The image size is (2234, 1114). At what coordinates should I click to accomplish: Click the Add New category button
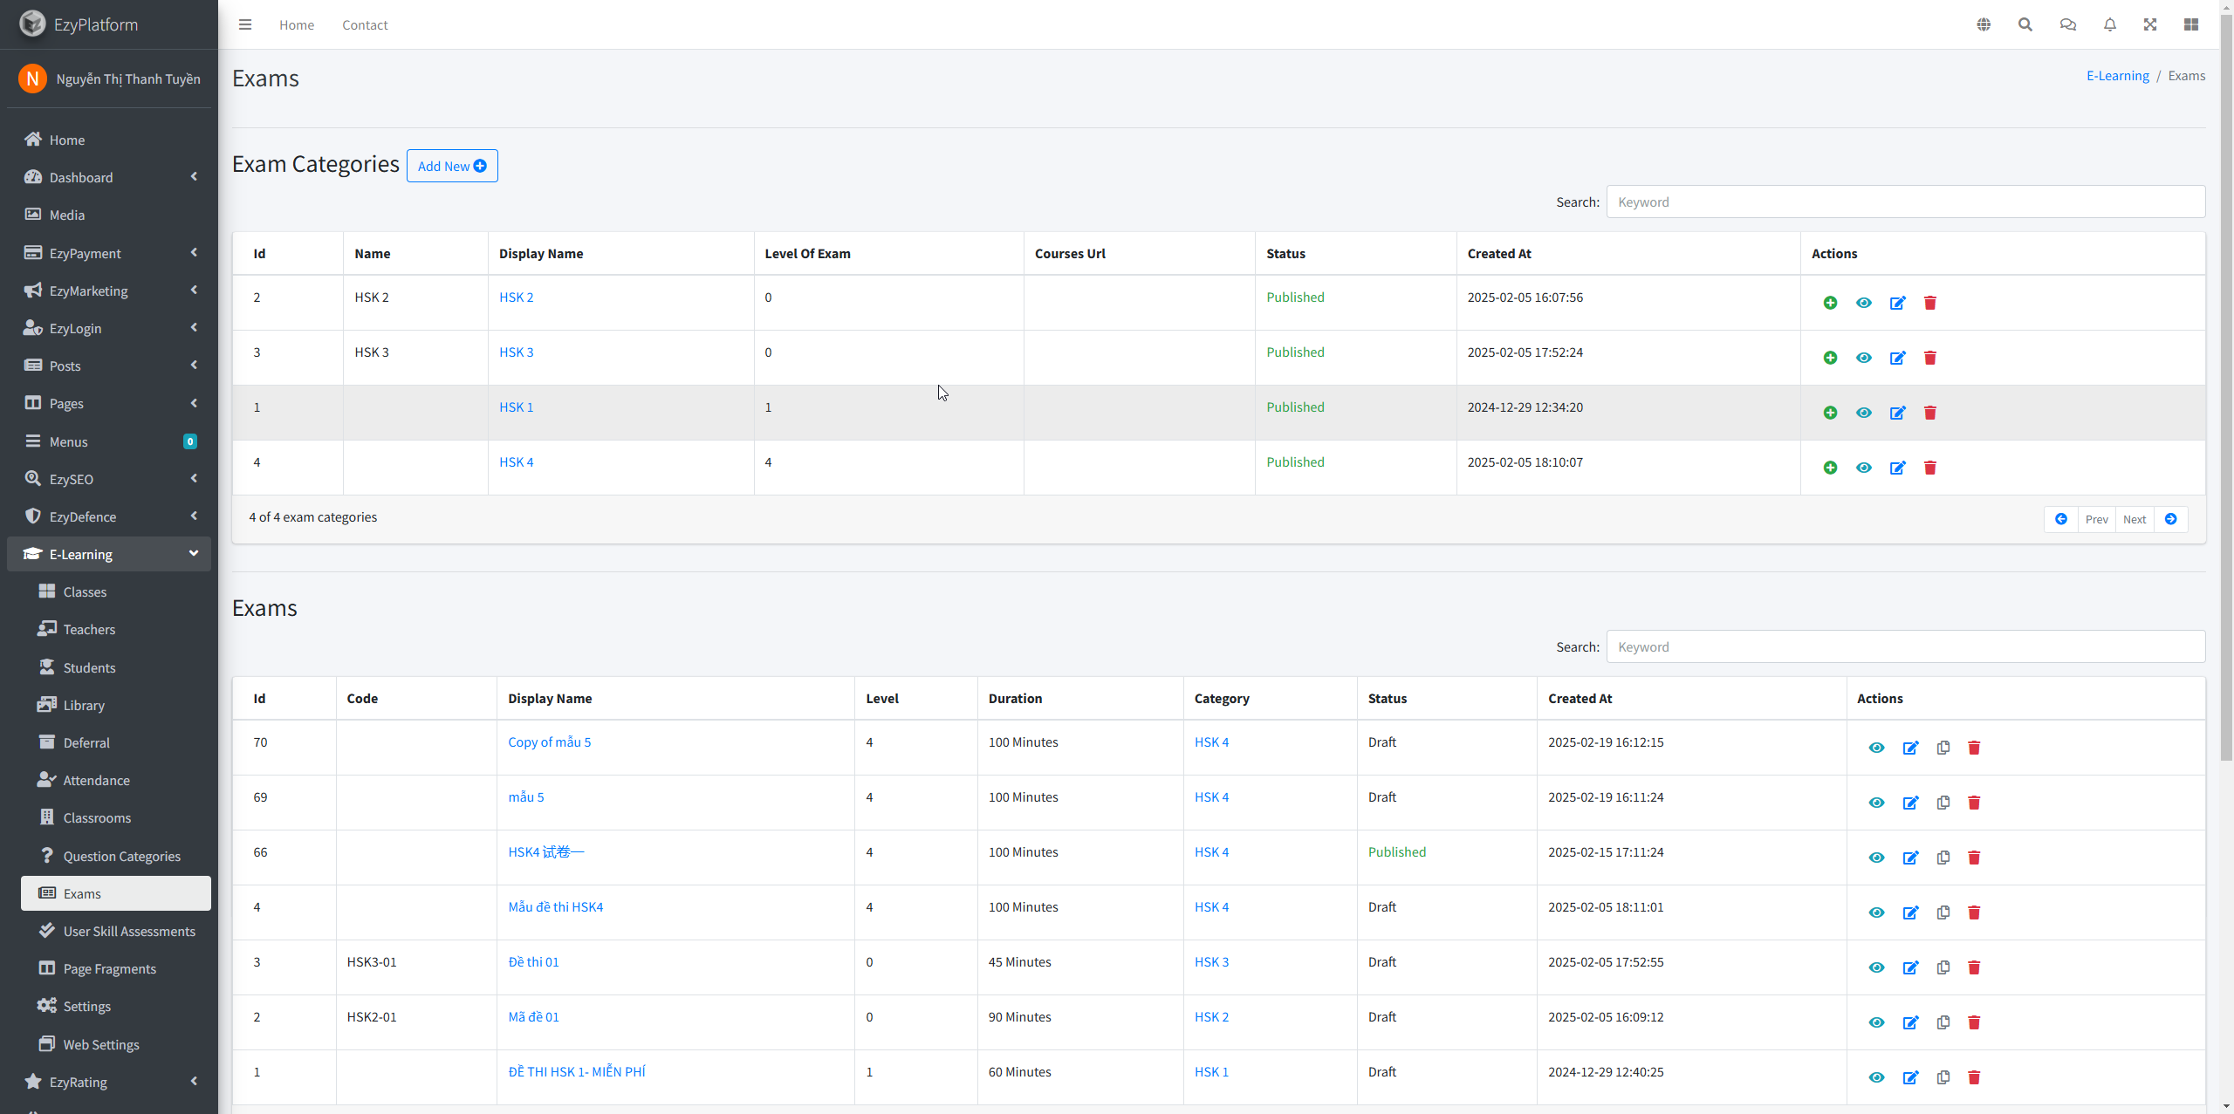tap(451, 166)
